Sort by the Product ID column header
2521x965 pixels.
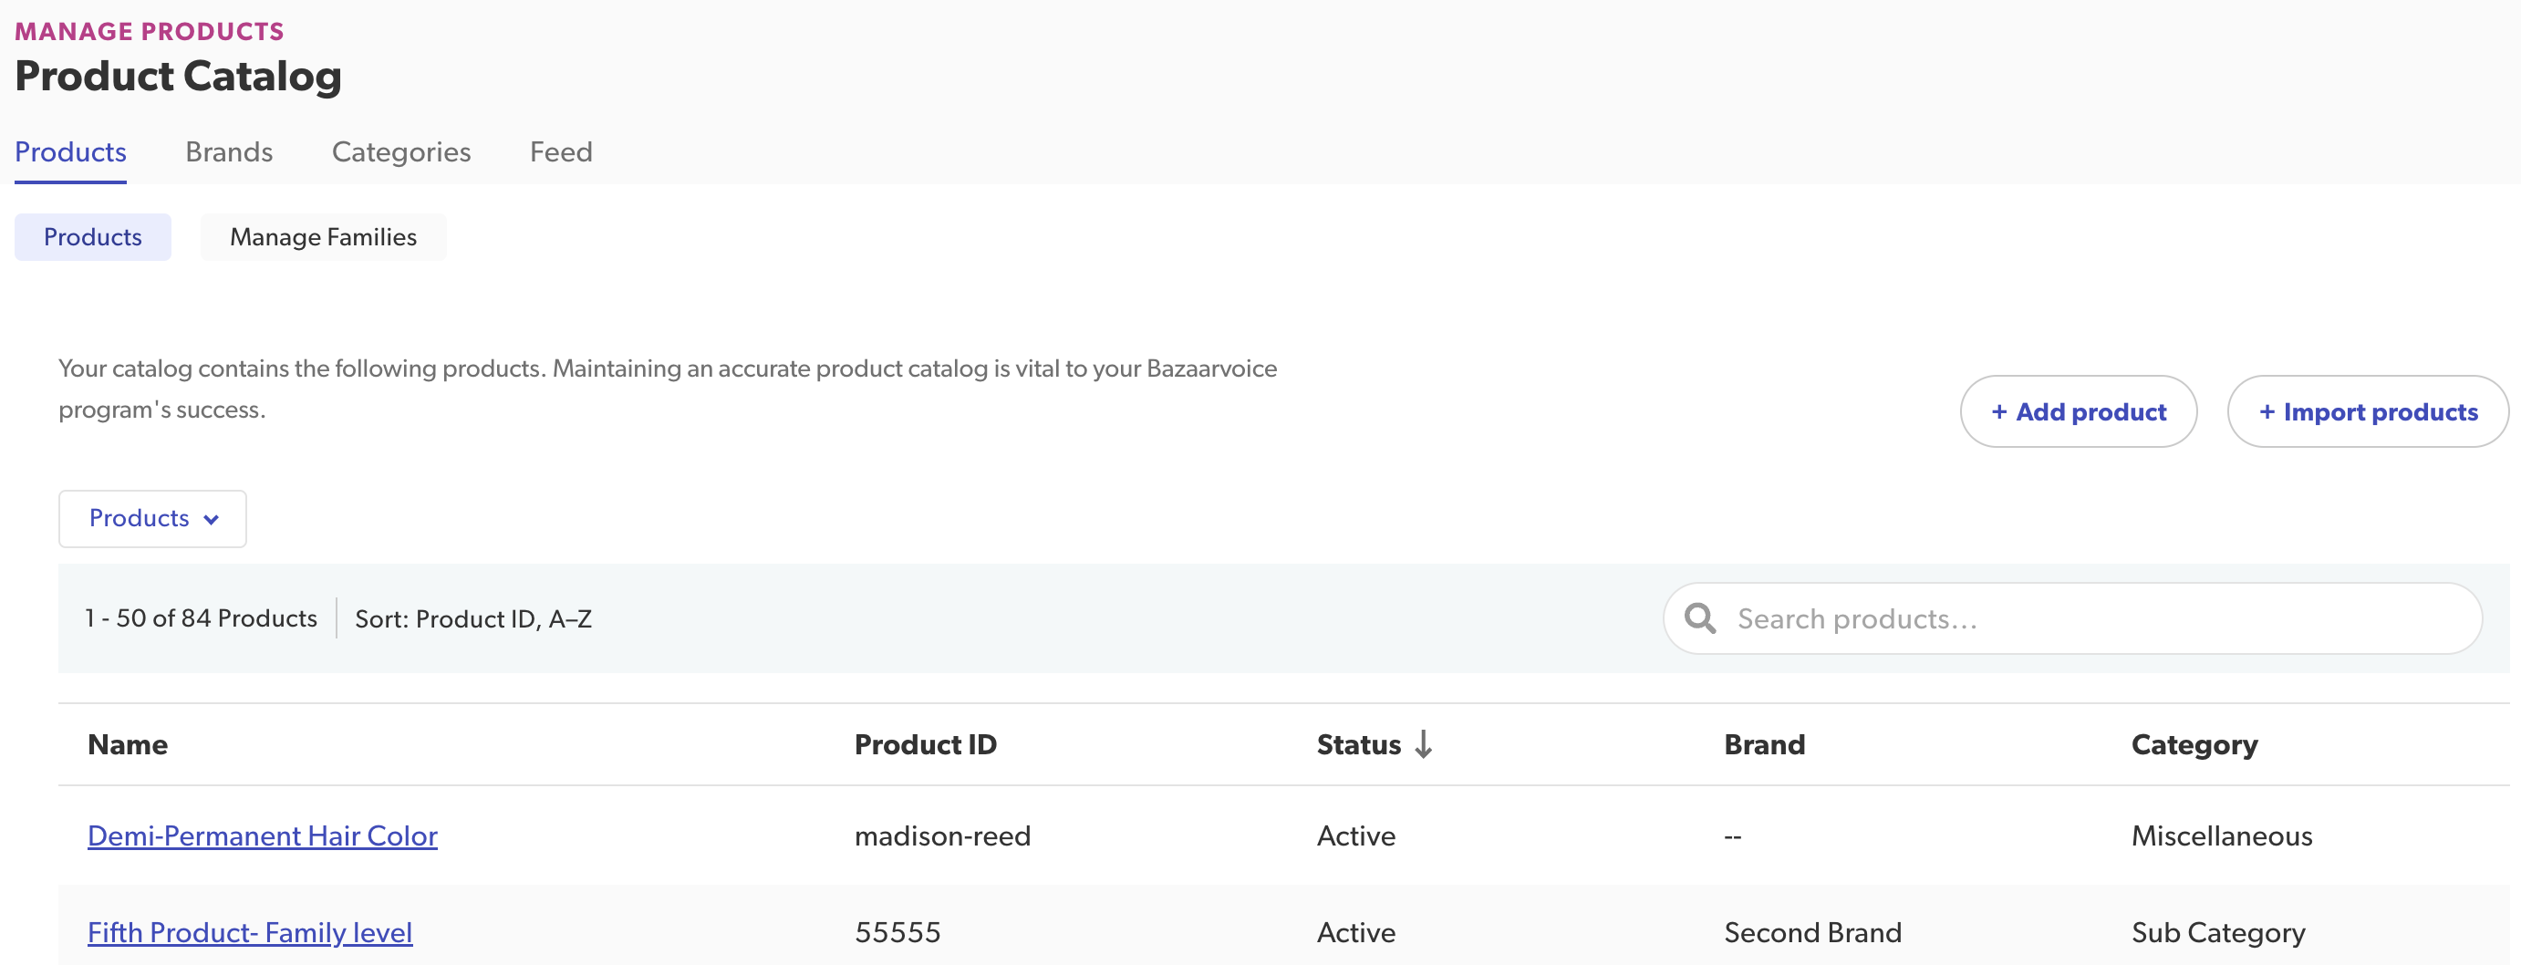[x=925, y=745]
